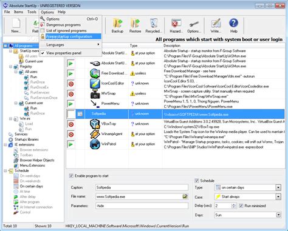This screenshot has height=231, width=288.
Task: Open the Days dropdown showing Sun
Action: (278, 215)
